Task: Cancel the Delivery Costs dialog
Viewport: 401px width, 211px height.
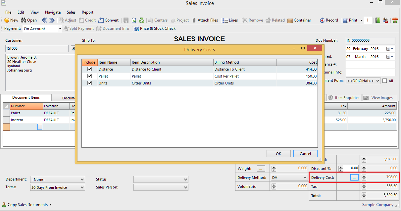Action: (x=305, y=154)
